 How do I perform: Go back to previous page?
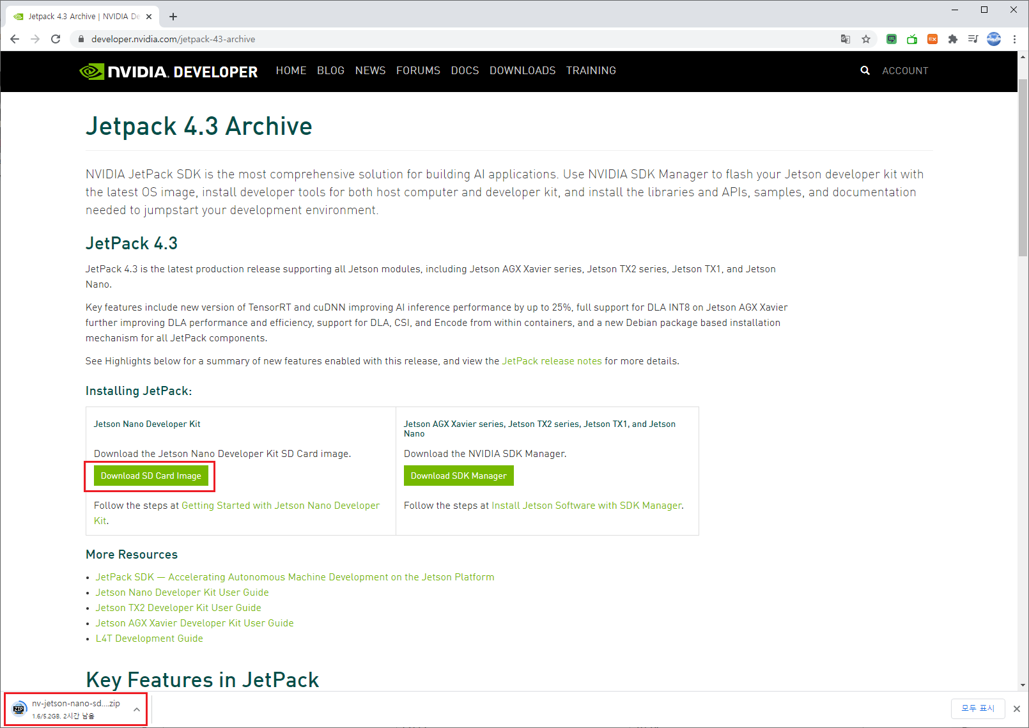click(x=15, y=39)
